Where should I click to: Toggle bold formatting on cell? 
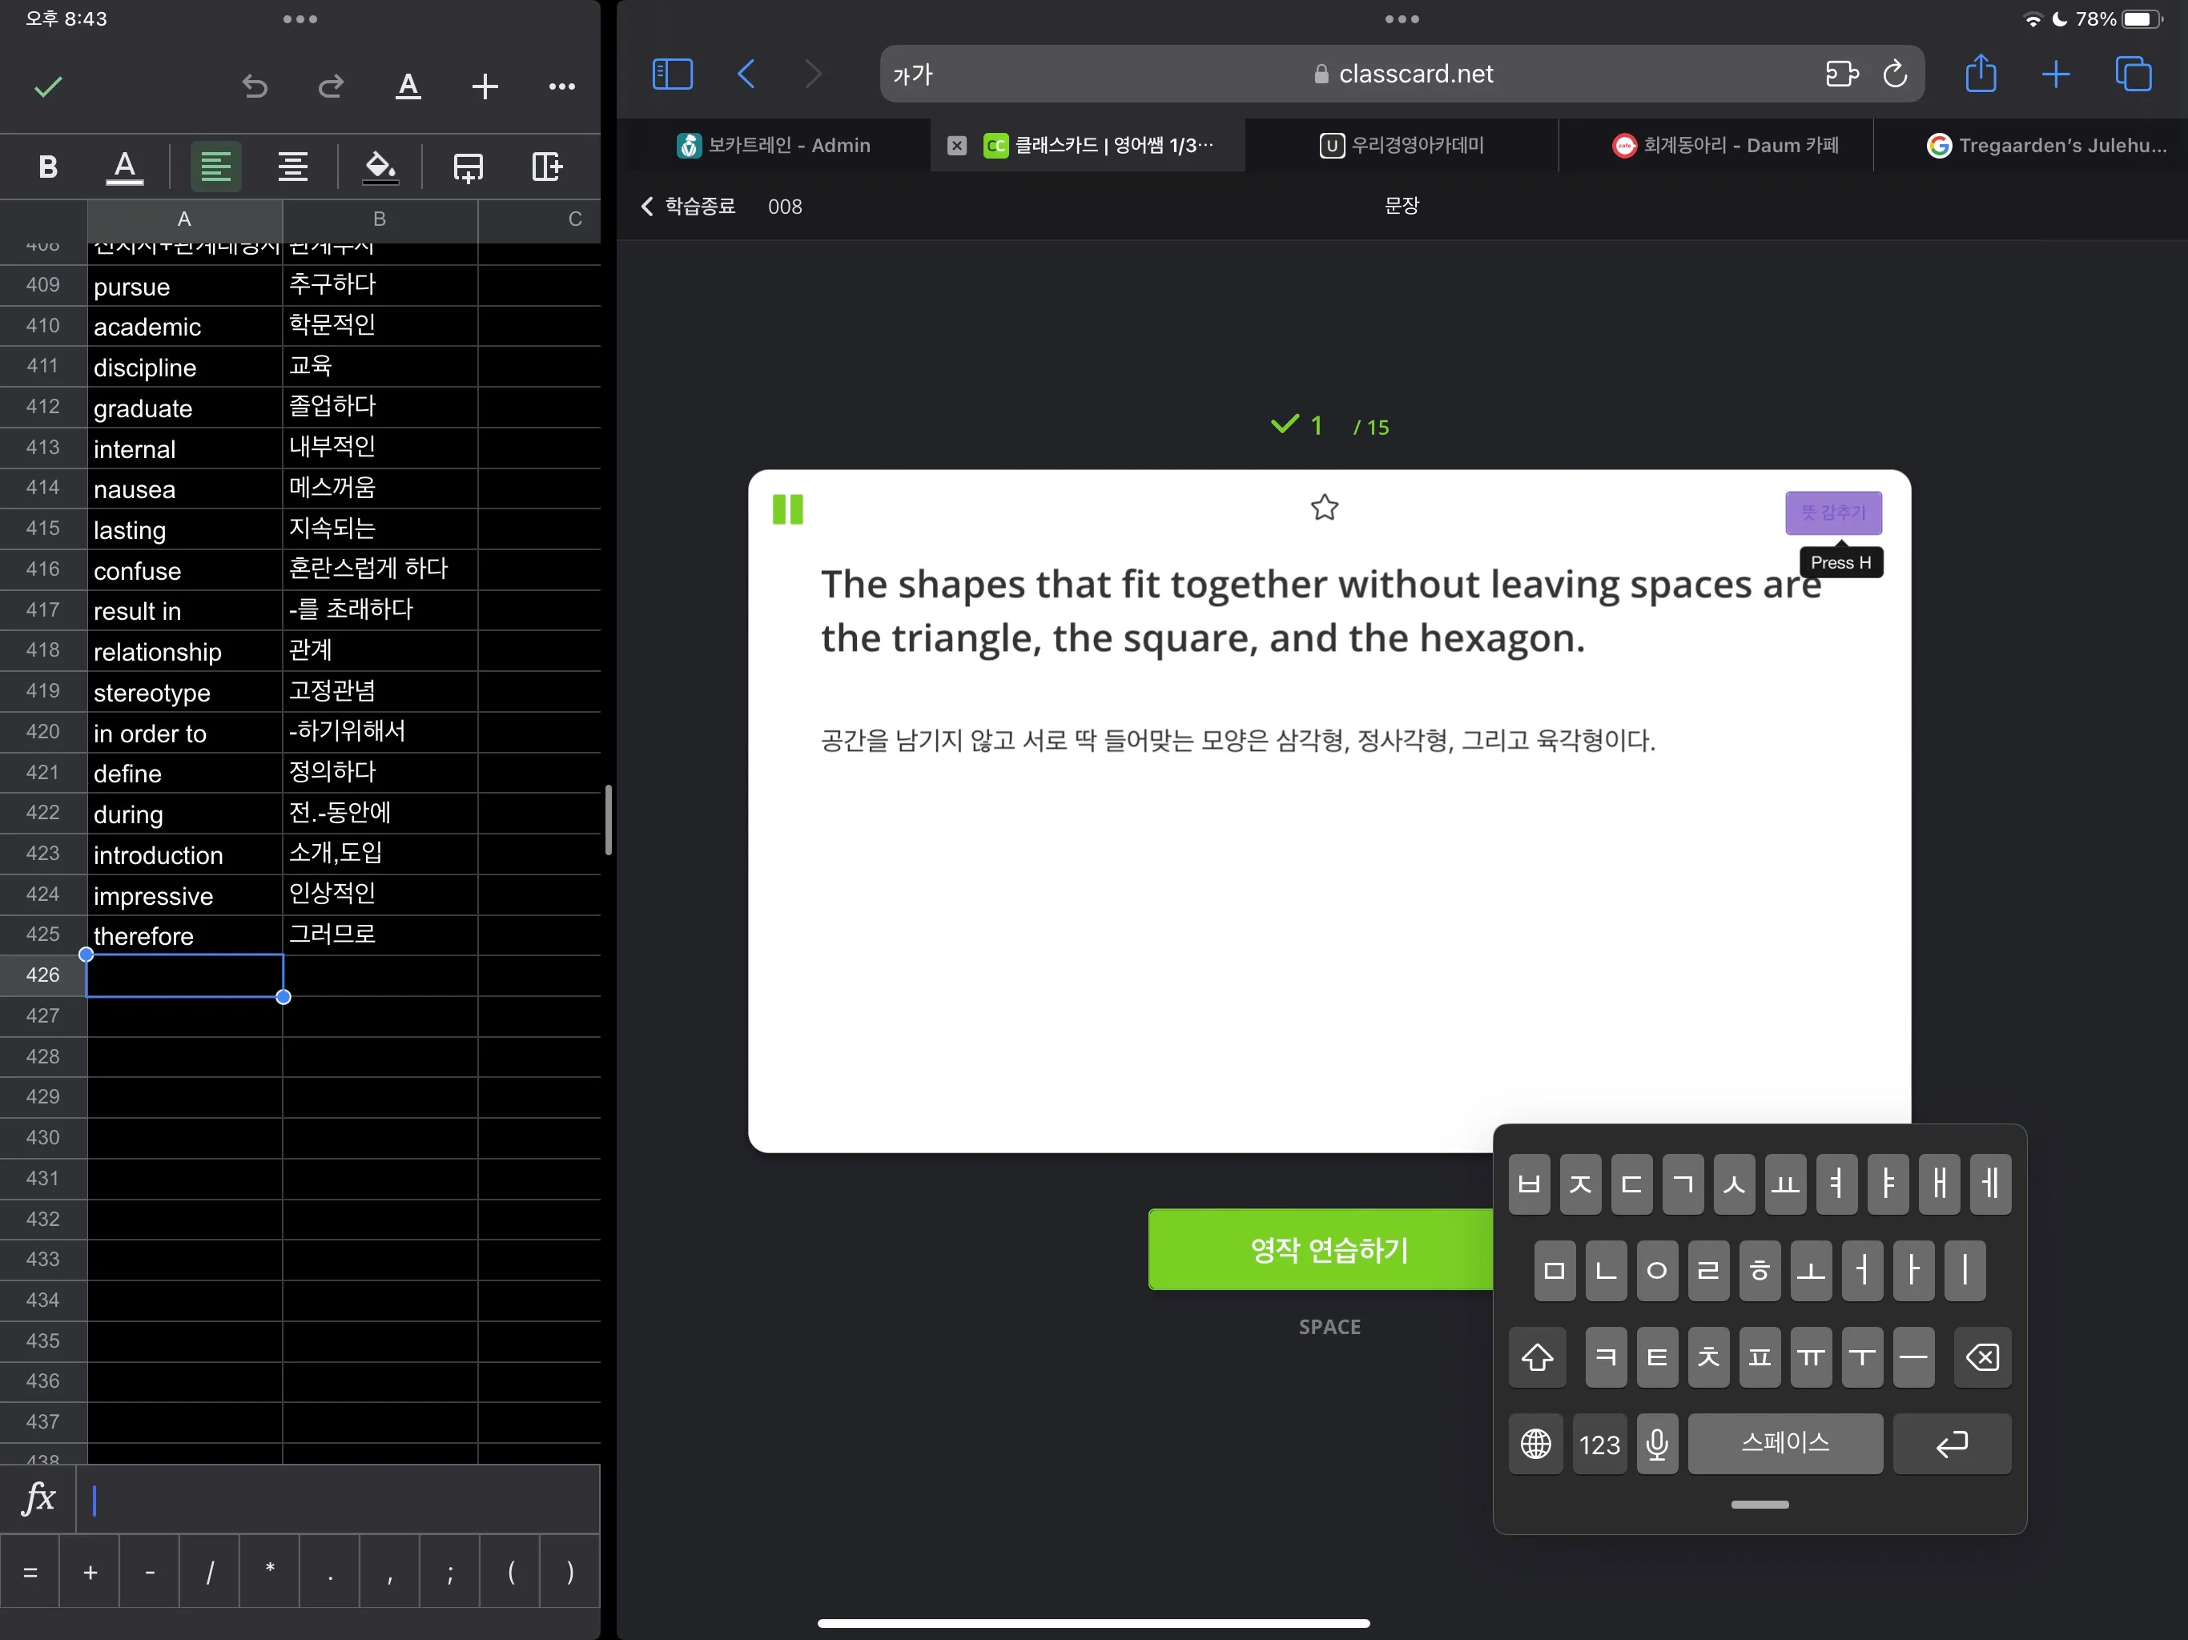47,167
